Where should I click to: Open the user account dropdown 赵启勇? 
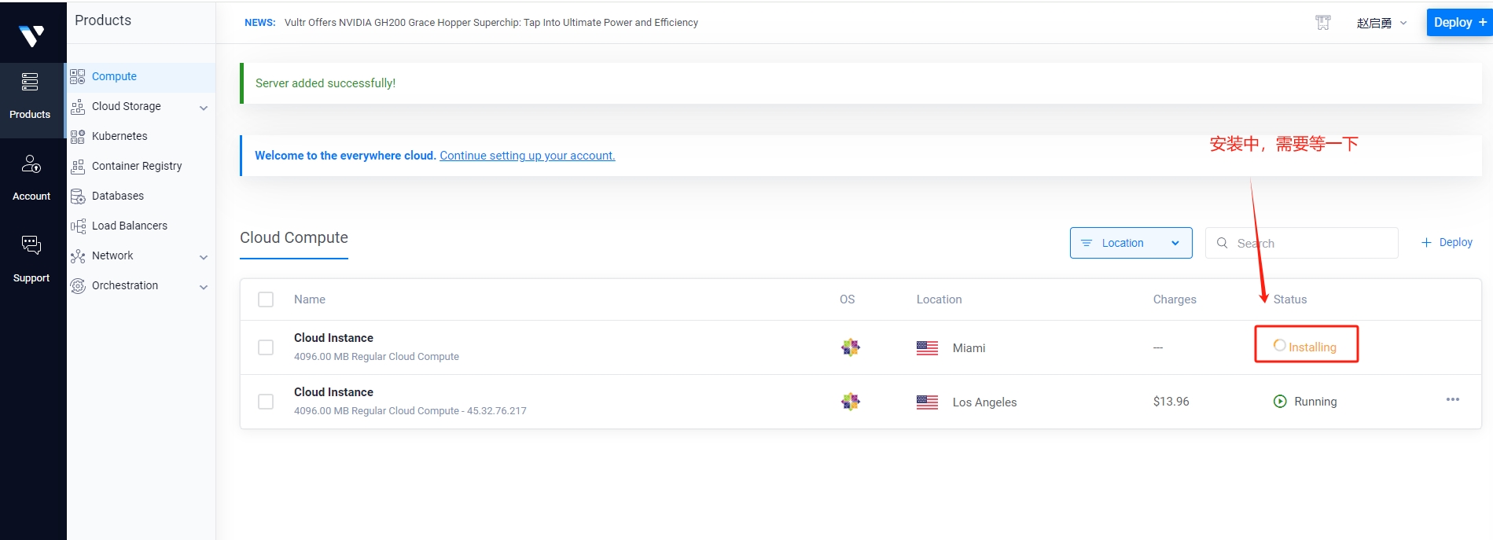(1381, 23)
